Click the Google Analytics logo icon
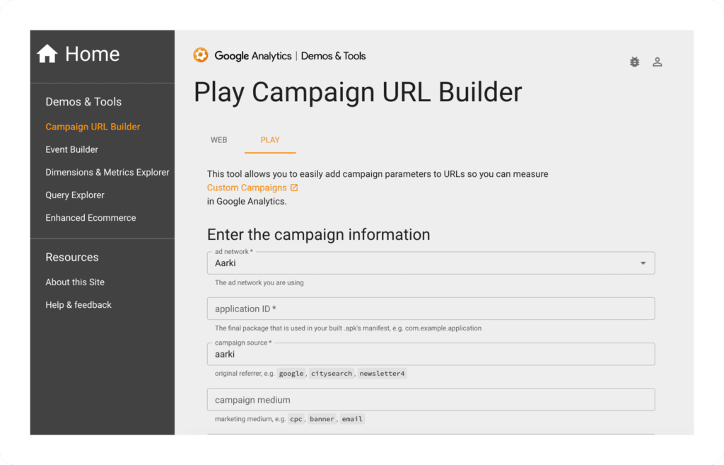 pyautogui.click(x=201, y=55)
